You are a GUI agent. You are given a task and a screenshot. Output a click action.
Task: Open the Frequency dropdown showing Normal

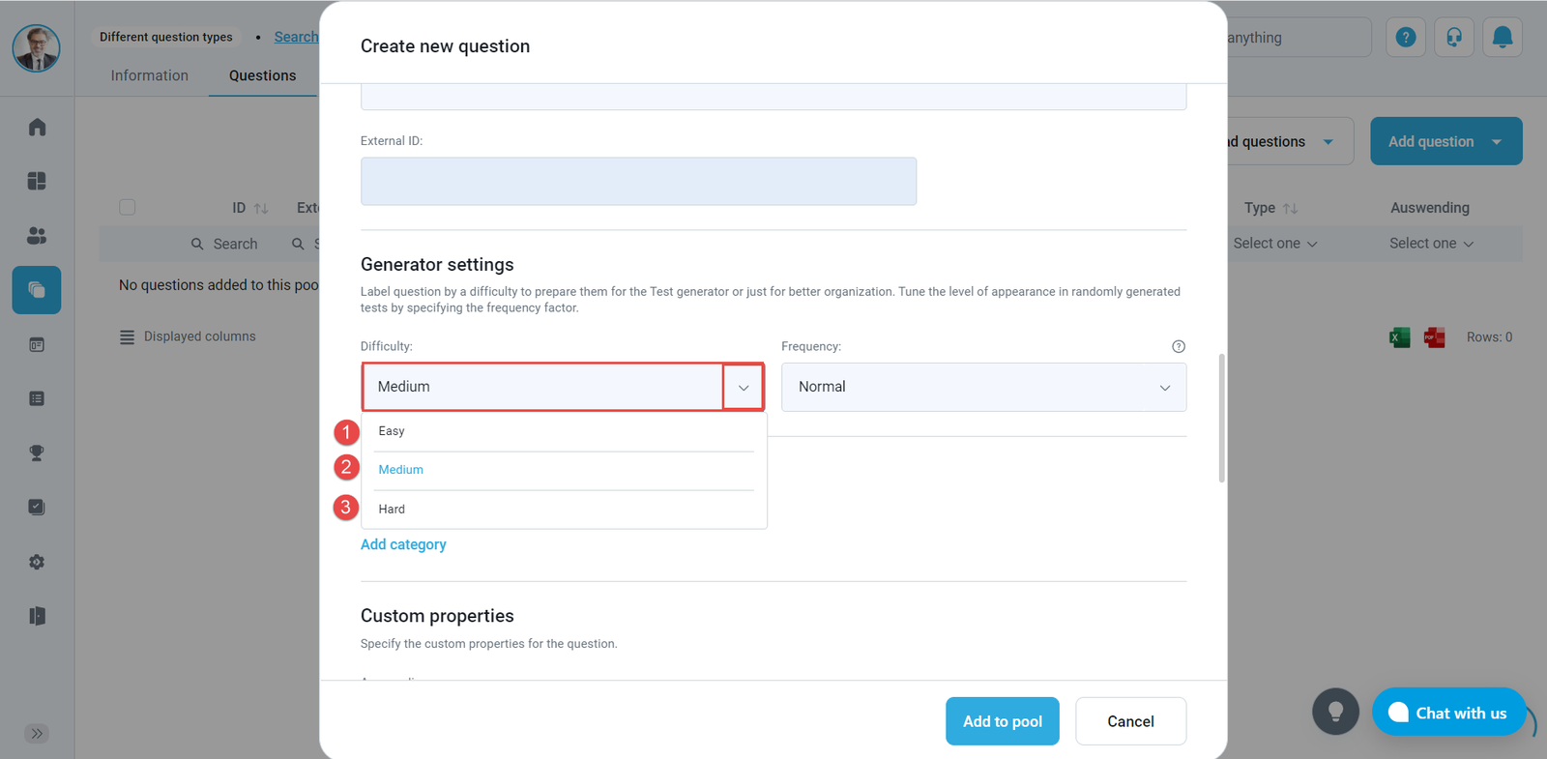tap(983, 388)
